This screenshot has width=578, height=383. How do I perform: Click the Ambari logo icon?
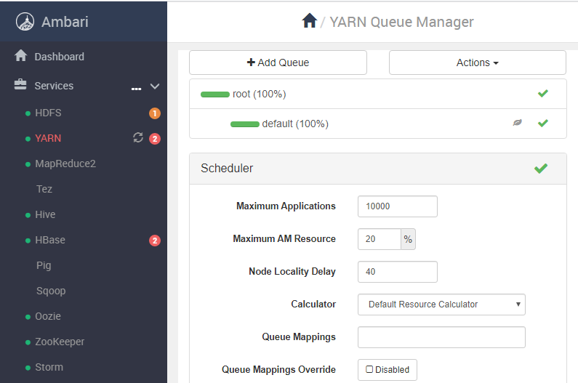(25, 22)
